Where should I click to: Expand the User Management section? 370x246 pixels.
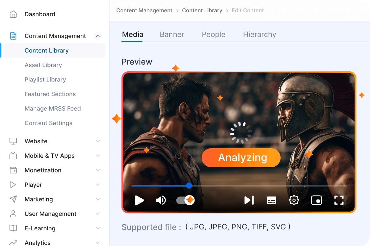pyautogui.click(x=98, y=214)
